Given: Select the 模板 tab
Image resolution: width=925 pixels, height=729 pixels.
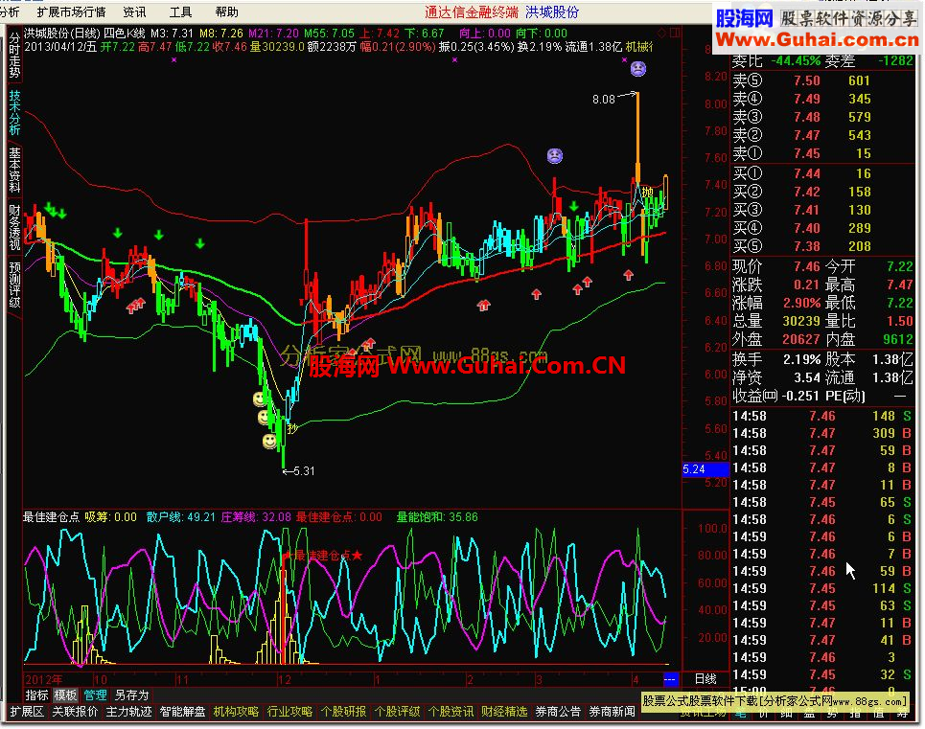Looking at the screenshot, I should (x=65, y=695).
